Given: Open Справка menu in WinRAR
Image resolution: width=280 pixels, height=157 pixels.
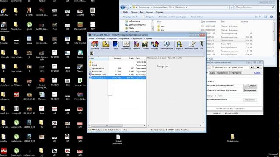Looking at the screenshot, I should (x=148, y=38).
